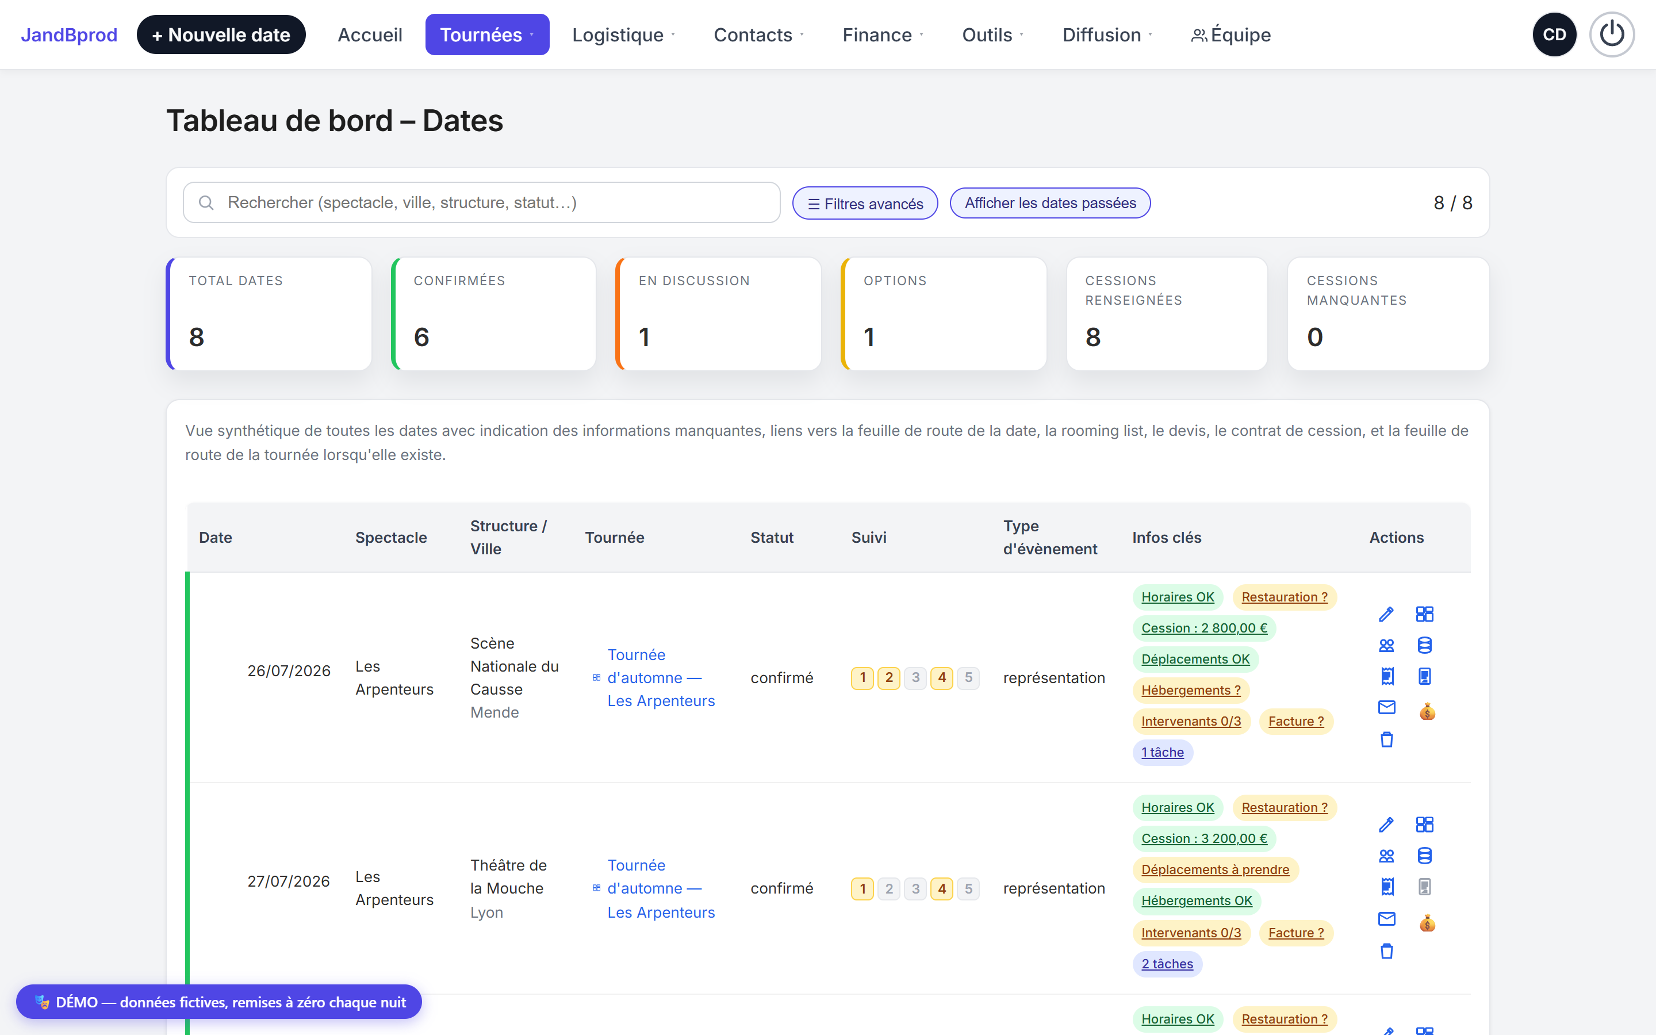Click the two-people icon in Mende row actions
The width and height of the screenshot is (1656, 1035).
tap(1386, 646)
